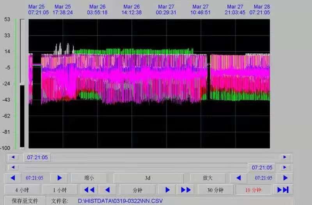This screenshot has height=205, width=312.
Task: Click the file path D:\HISTDATA field
Action: click(x=120, y=201)
